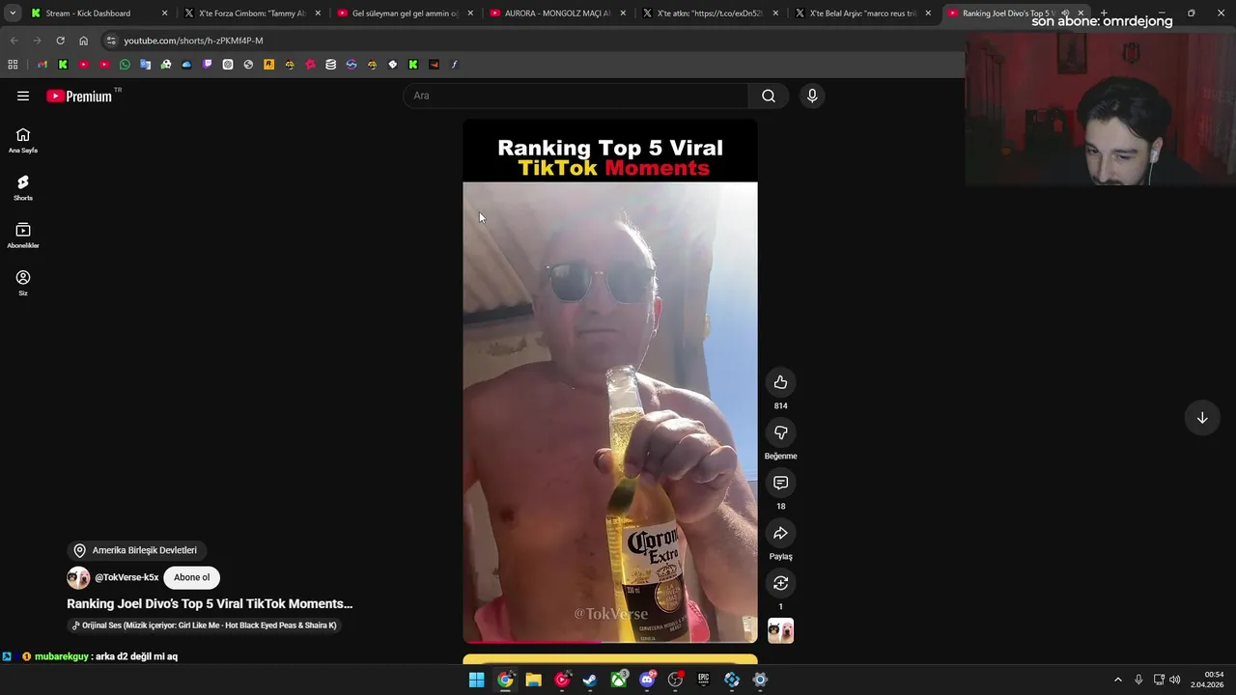Open the Xbox app from the taskbar
1236x695 pixels.
pyautogui.click(x=619, y=680)
